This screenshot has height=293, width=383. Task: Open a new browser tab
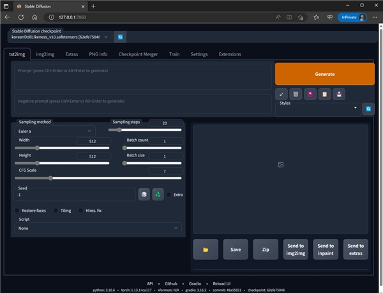tap(93, 6)
